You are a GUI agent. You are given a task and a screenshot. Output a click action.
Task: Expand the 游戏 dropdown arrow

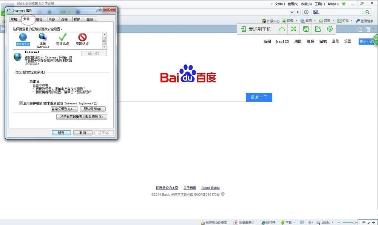[352, 21]
